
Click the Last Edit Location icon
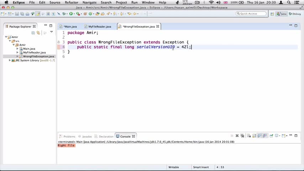[129, 14]
